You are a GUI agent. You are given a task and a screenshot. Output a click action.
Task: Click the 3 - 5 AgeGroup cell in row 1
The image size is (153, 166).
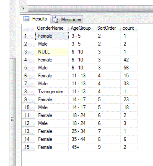(82, 36)
